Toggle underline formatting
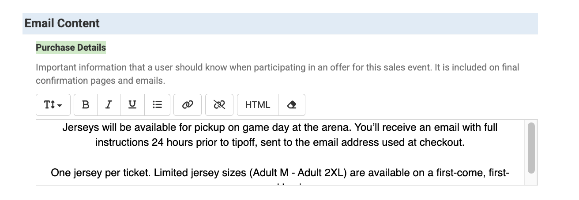579x200 pixels. tap(132, 105)
